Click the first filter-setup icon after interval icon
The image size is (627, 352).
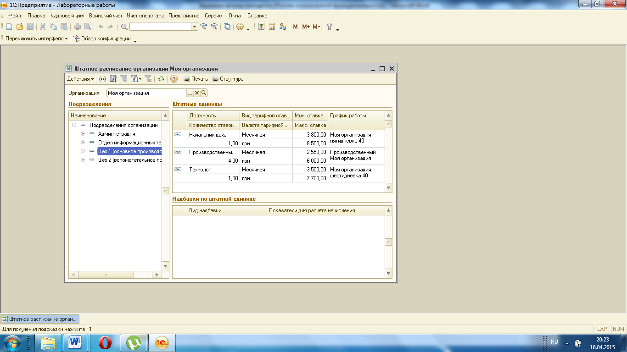(x=113, y=79)
